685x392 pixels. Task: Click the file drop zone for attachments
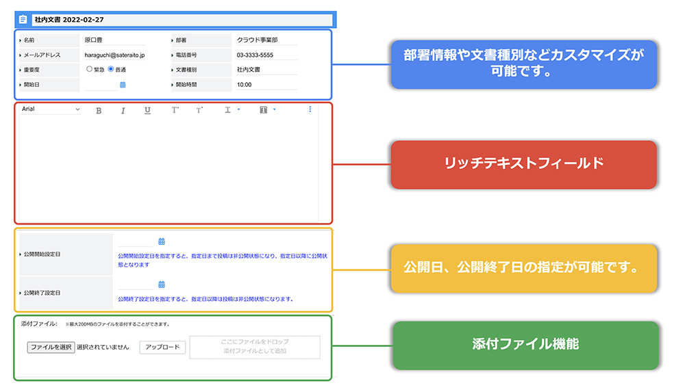coord(255,347)
